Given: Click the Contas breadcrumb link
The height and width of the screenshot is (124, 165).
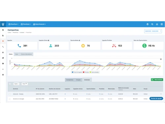Looking at the screenshot, I should click(9, 32).
